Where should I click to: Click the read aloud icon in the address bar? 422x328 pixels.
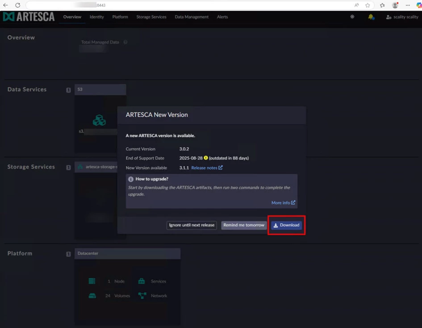pyautogui.click(x=356, y=5)
